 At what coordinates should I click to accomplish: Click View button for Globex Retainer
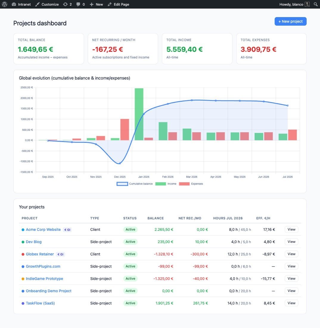click(291, 254)
